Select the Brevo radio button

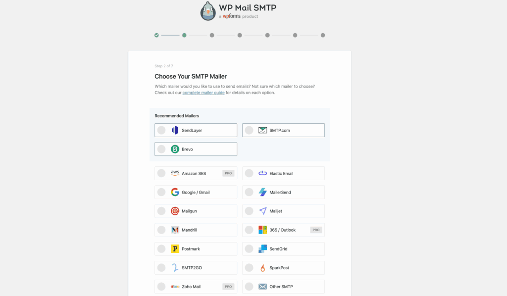point(161,149)
